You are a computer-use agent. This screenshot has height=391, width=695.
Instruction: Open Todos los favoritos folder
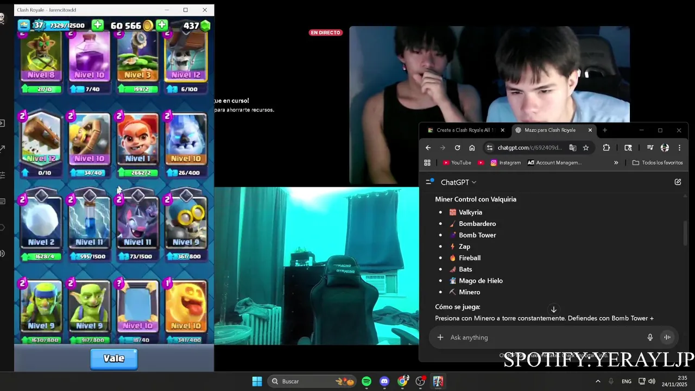[658, 162]
